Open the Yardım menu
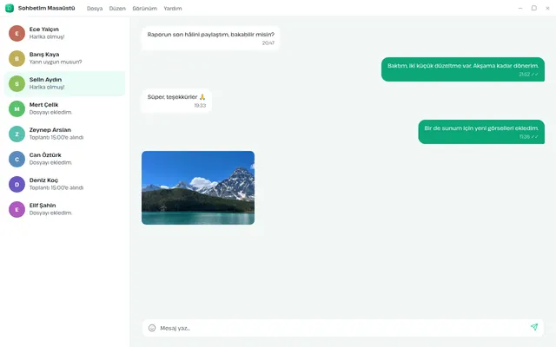 tap(173, 9)
